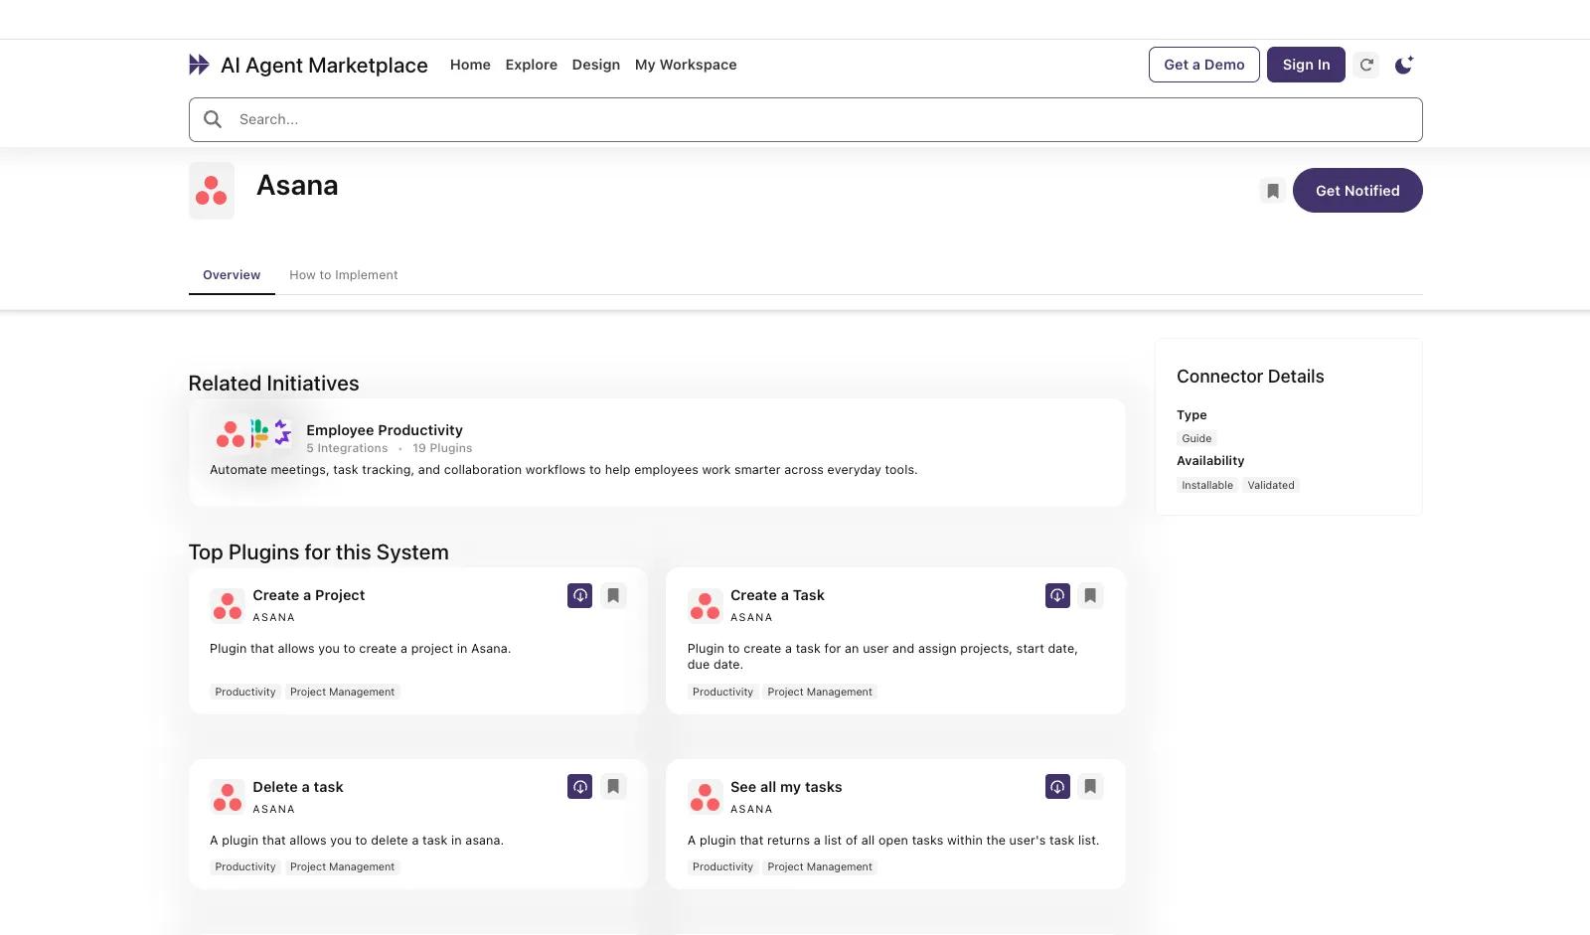Click the 'Asana' page title
This screenshot has height=935, width=1590.
297,186
